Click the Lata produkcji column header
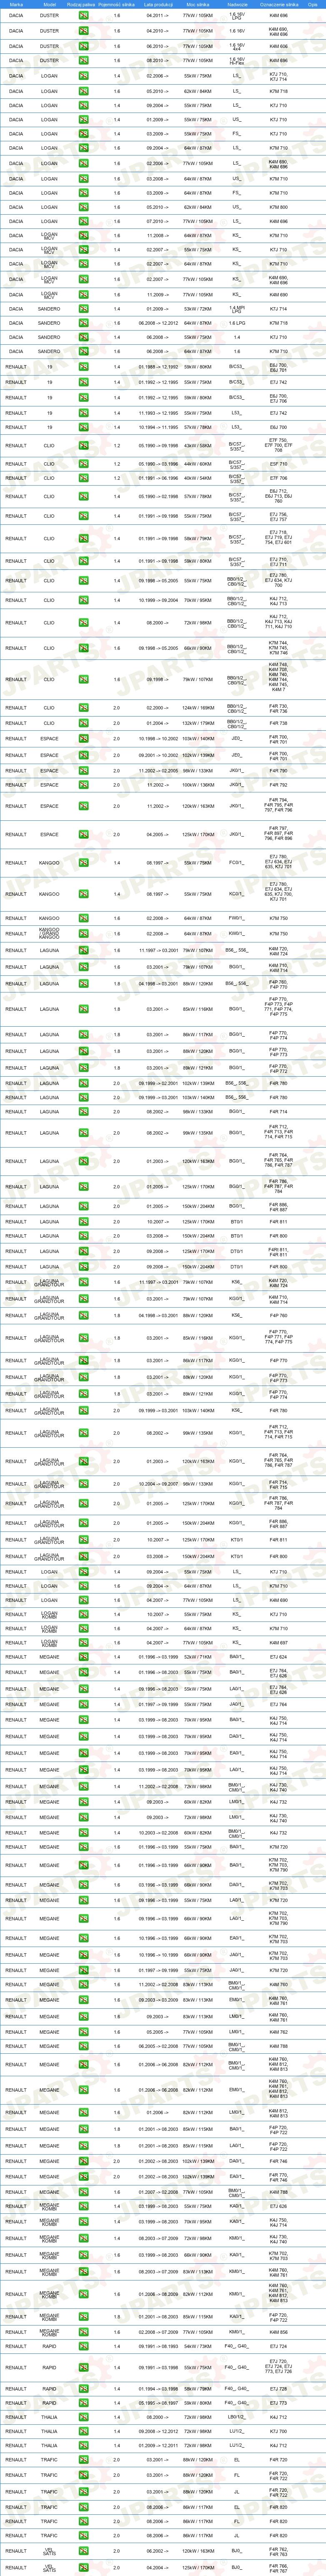326x2576 pixels. click(x=158, y=4)
